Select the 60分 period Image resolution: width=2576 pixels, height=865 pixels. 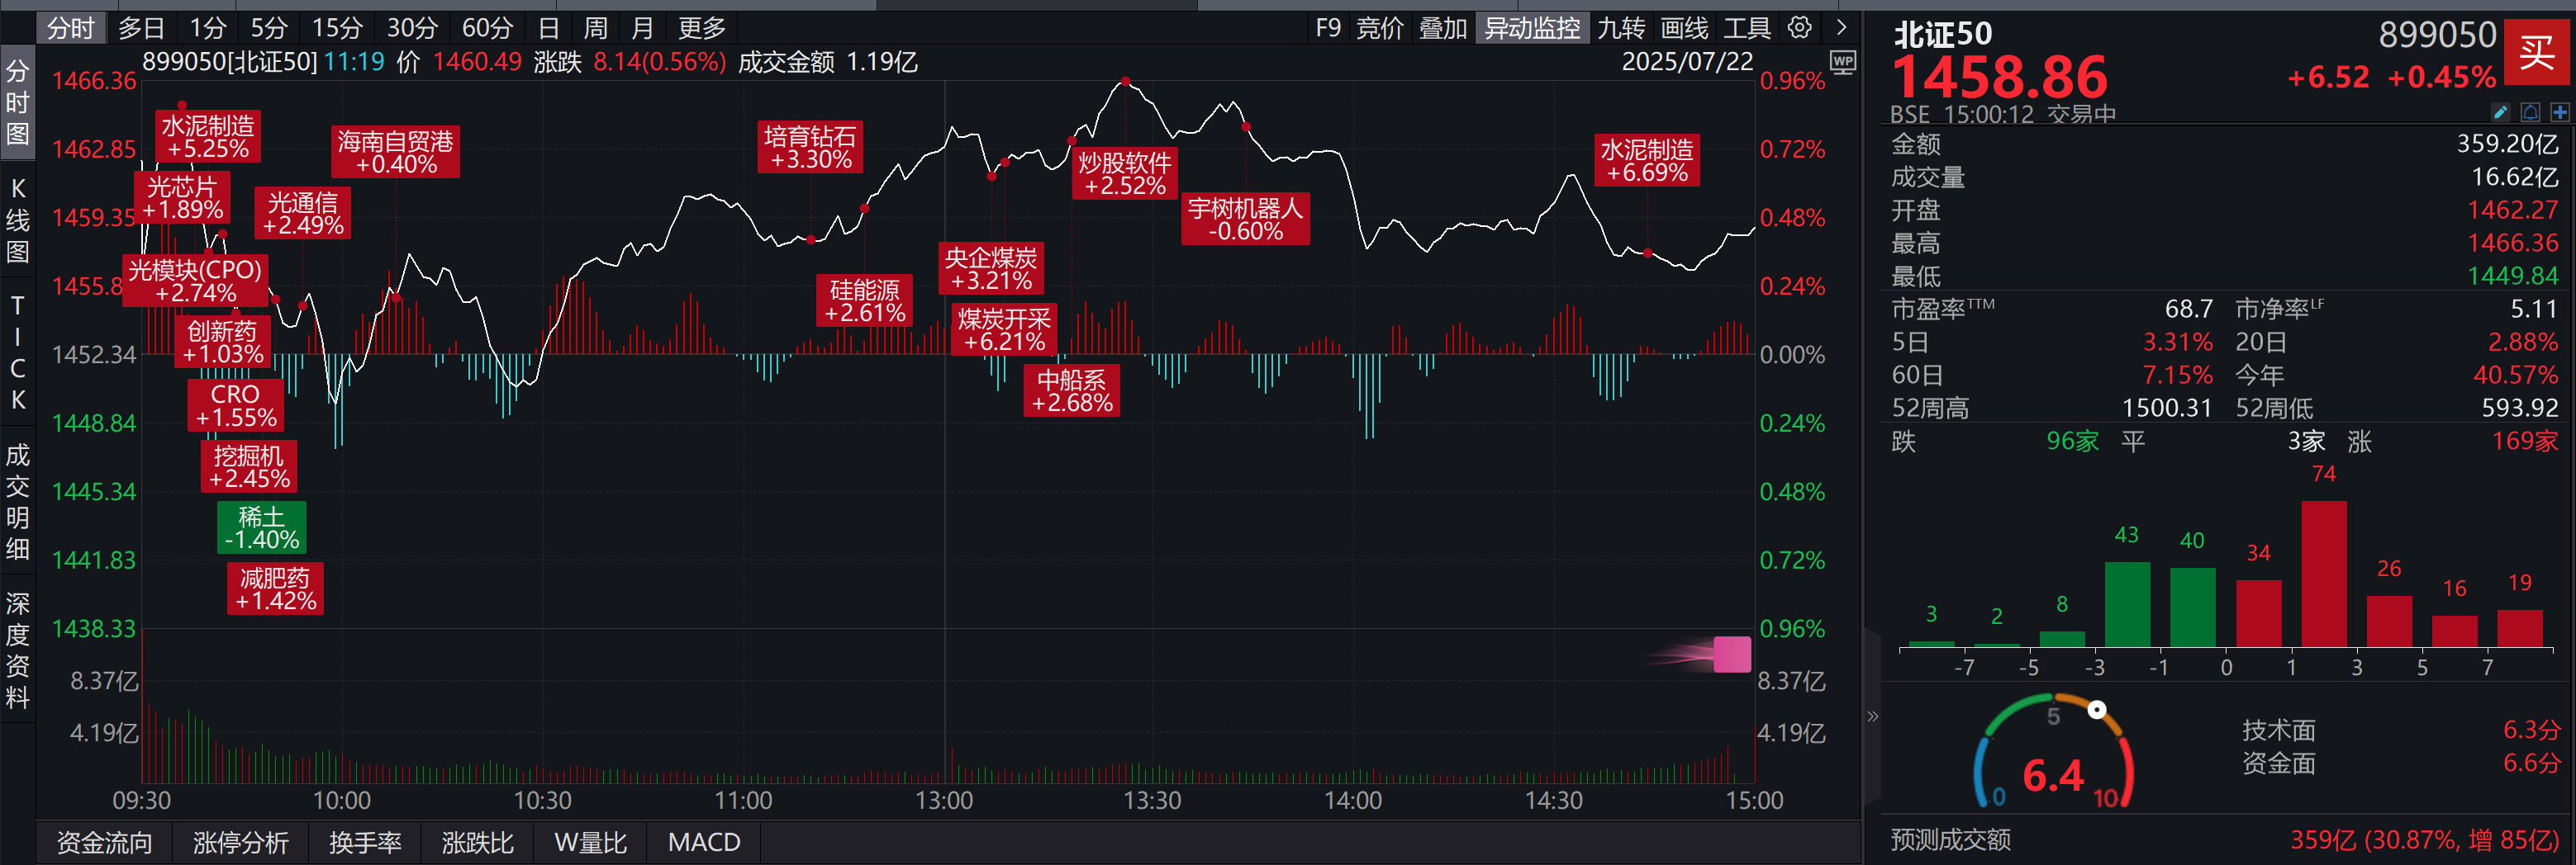coord(487,28)
